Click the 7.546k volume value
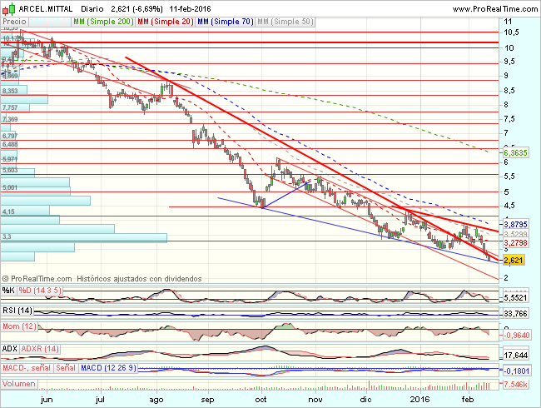541x408 pixels. (515, 384)
